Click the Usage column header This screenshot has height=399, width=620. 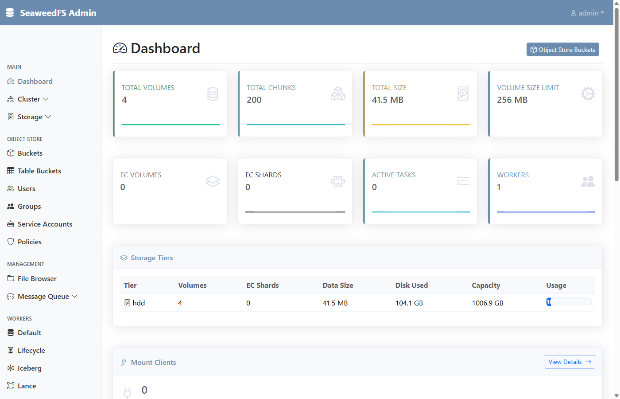[x=556, y=286]
